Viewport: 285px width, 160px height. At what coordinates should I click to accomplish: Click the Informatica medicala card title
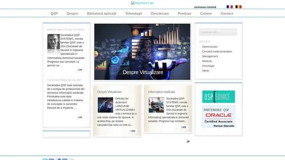(161, 92)
